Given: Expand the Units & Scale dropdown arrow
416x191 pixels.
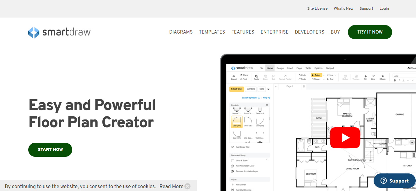Looking at the screenshot, I should click(267, 160).
